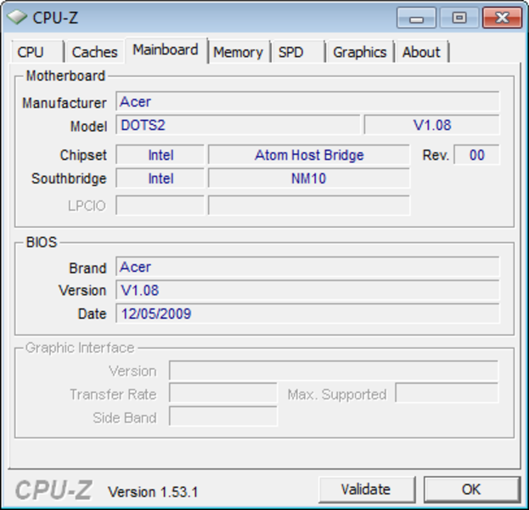Click the Motherboard group heading

pos(65,76)
